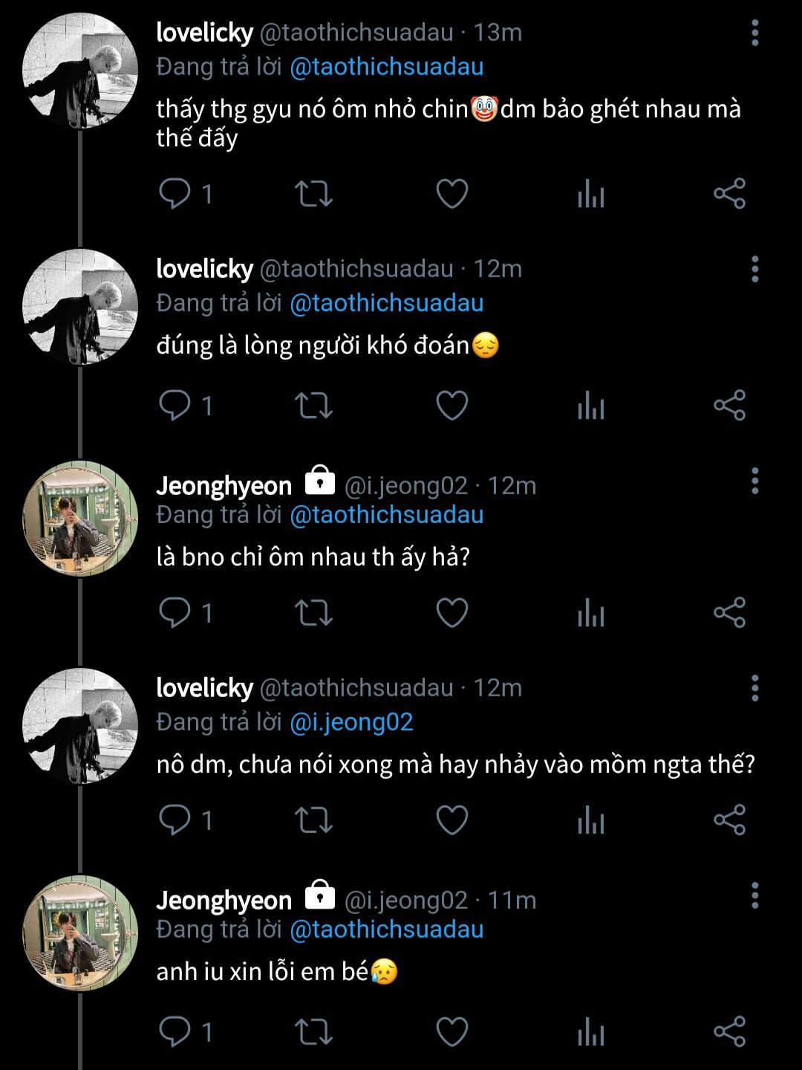Reply to "là bno chỉ ôm nhau" tweet

point(175,613)
